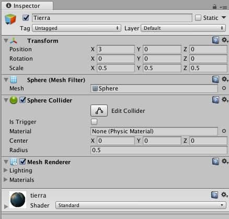Image resolution: width=229 pixels, height=219 pixels.
Task: Open the Transform help reference book icon
Action: 215,40
